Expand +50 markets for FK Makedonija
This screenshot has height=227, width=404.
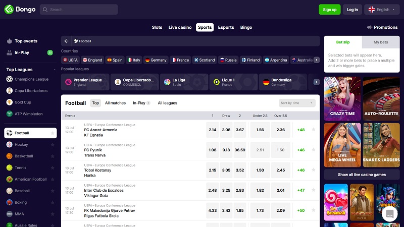(301, 210)
